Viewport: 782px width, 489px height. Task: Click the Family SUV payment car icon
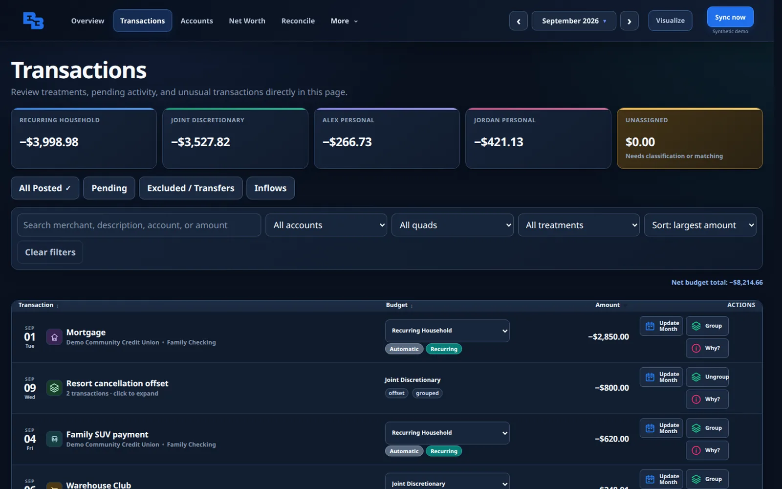[54, 439]
